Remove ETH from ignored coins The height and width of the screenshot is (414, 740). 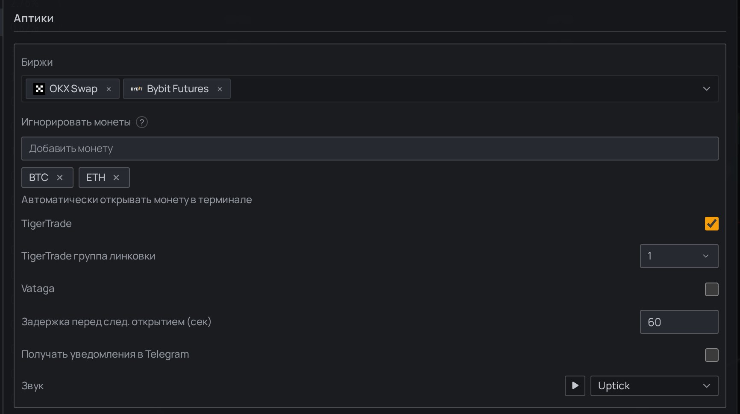tap(116, 178)
